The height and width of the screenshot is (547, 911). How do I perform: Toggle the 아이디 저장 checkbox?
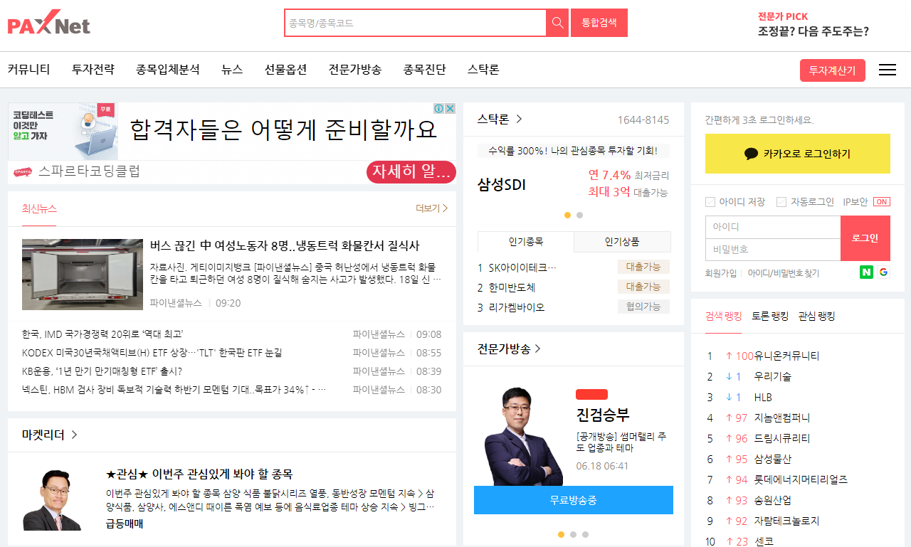710,202
